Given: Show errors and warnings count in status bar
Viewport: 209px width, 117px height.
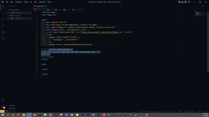Looking at the screenshot, I should 13,111.
